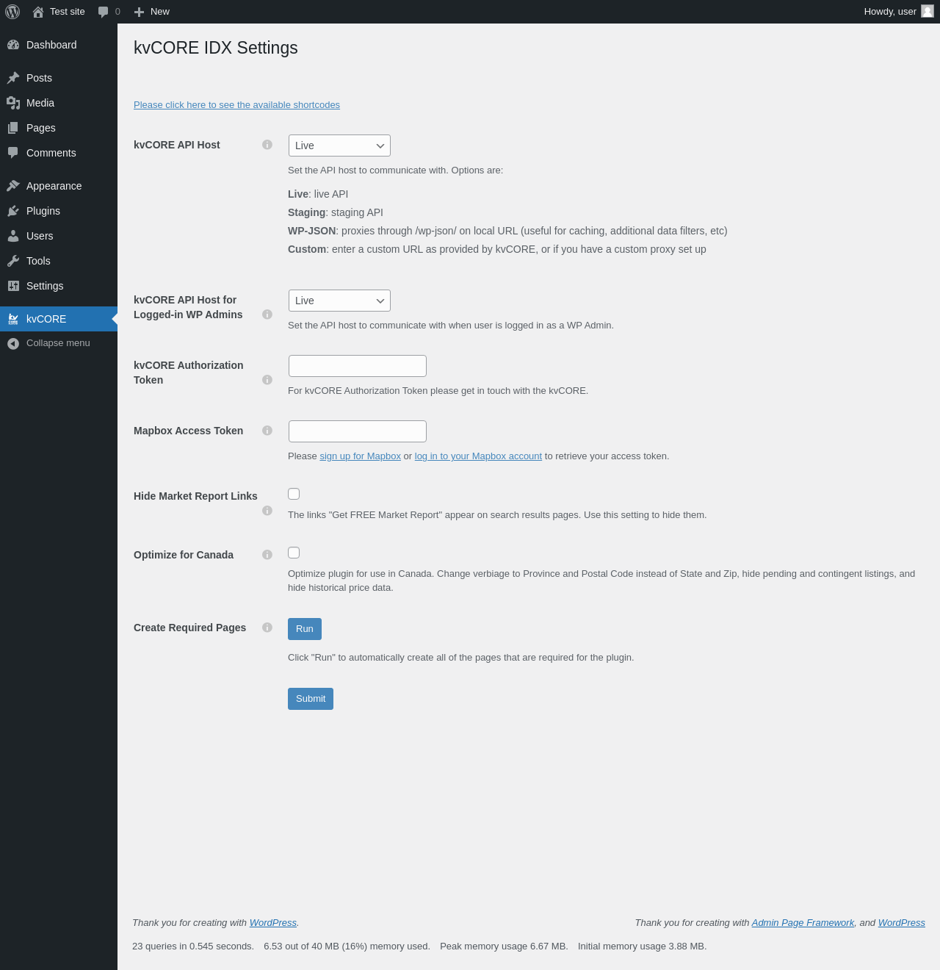Focus the Mapbox Access Token field
Image resolution: width=940 pixels, height=970 pixels.
pyautogui.click(x=358, y=431)
